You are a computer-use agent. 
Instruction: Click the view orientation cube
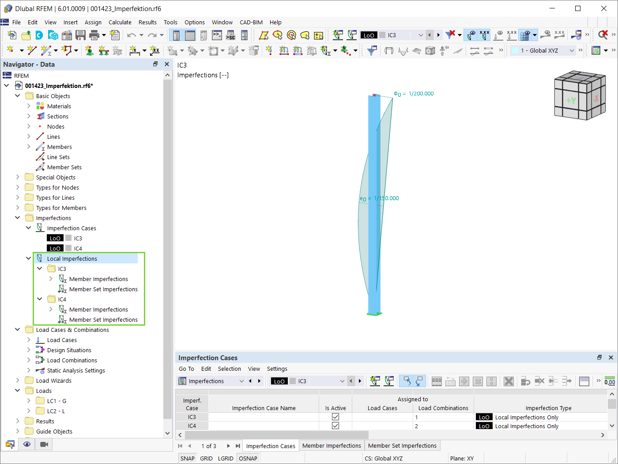click(580, 95)
